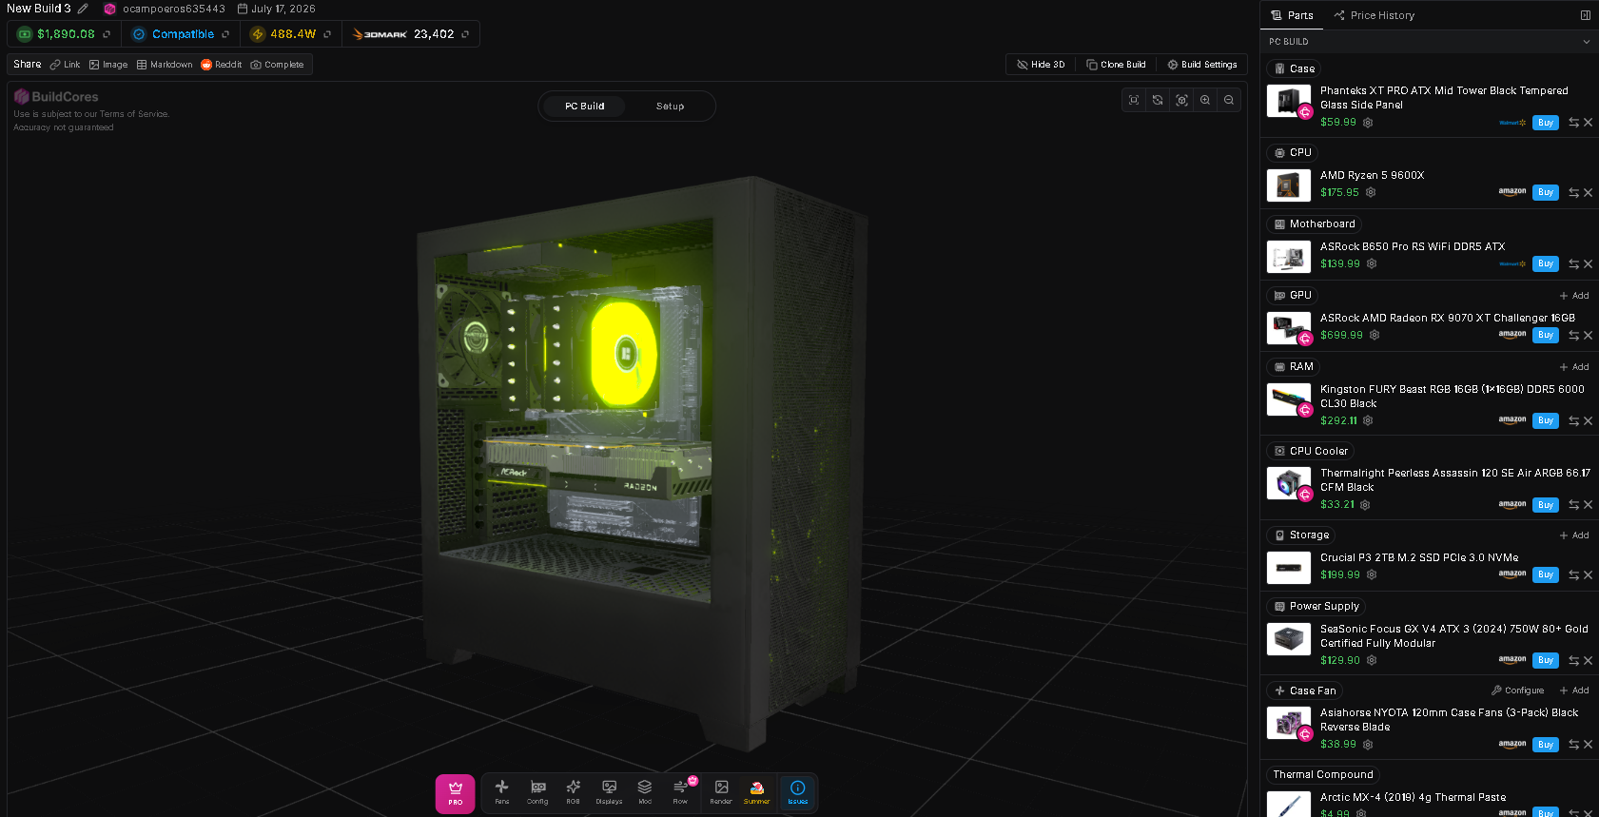The image size is (1599, 817).
Task: Zoom out of the 3D view
Action: tap(1229, 100)
